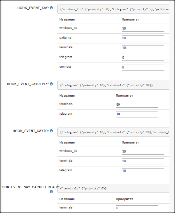Select telegram priority field in HOOK_EVENT_SAYREPLY

(137, 114)
